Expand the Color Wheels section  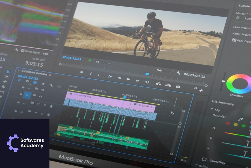241,28
